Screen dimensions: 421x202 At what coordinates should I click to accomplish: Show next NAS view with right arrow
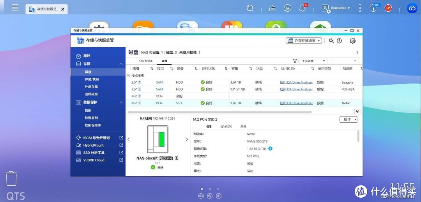click(187, 139)
